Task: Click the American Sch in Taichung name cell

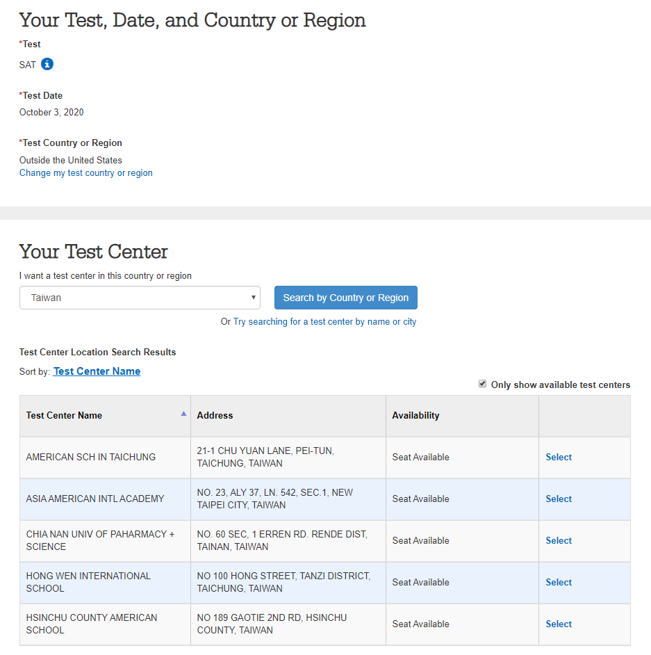Action: click(105, 458)
